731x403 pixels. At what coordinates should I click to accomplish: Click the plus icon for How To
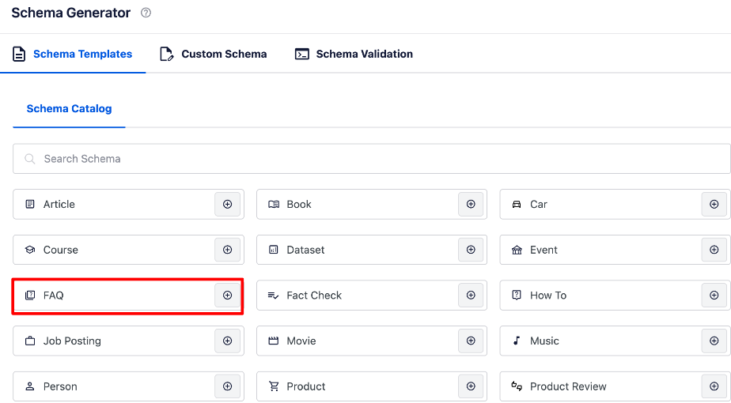pos(714,296)
